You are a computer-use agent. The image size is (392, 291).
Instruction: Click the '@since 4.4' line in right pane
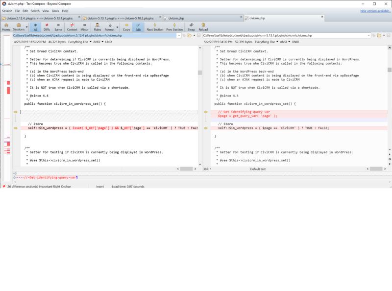click(229, 96)
